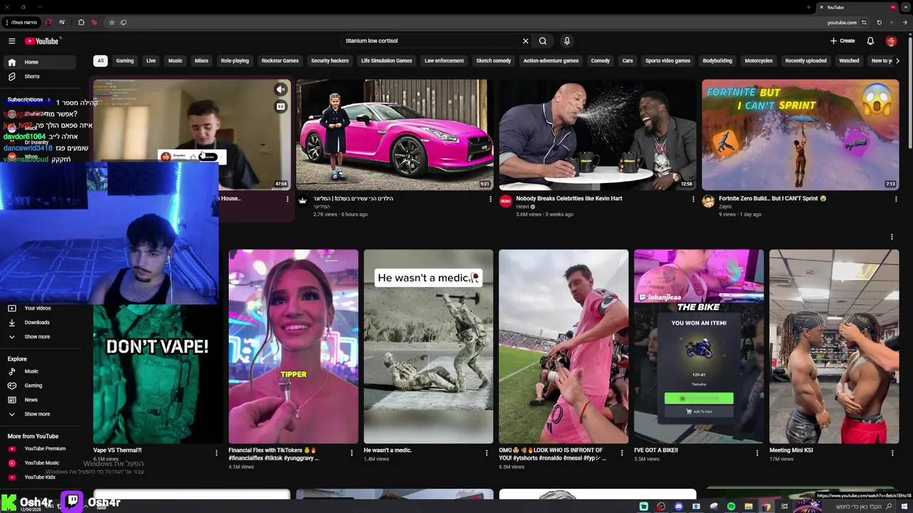This screenshot has height=513, width=913.
Task: Open Discord from the taskbar
Action: point(678,507)
